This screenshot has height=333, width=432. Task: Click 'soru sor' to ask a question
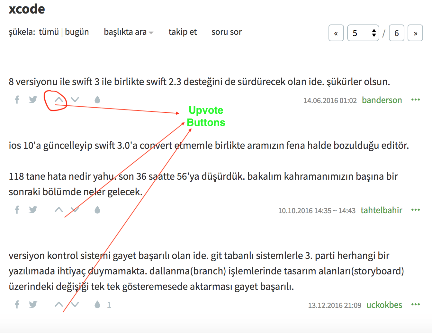click(x=227, y=32)
